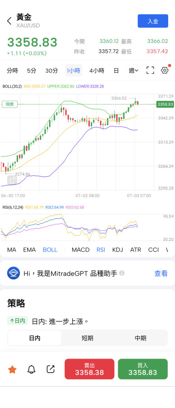175x408 pixels.
Task: Tap the 昨收 3357.72 value
Action: (109, 51)
